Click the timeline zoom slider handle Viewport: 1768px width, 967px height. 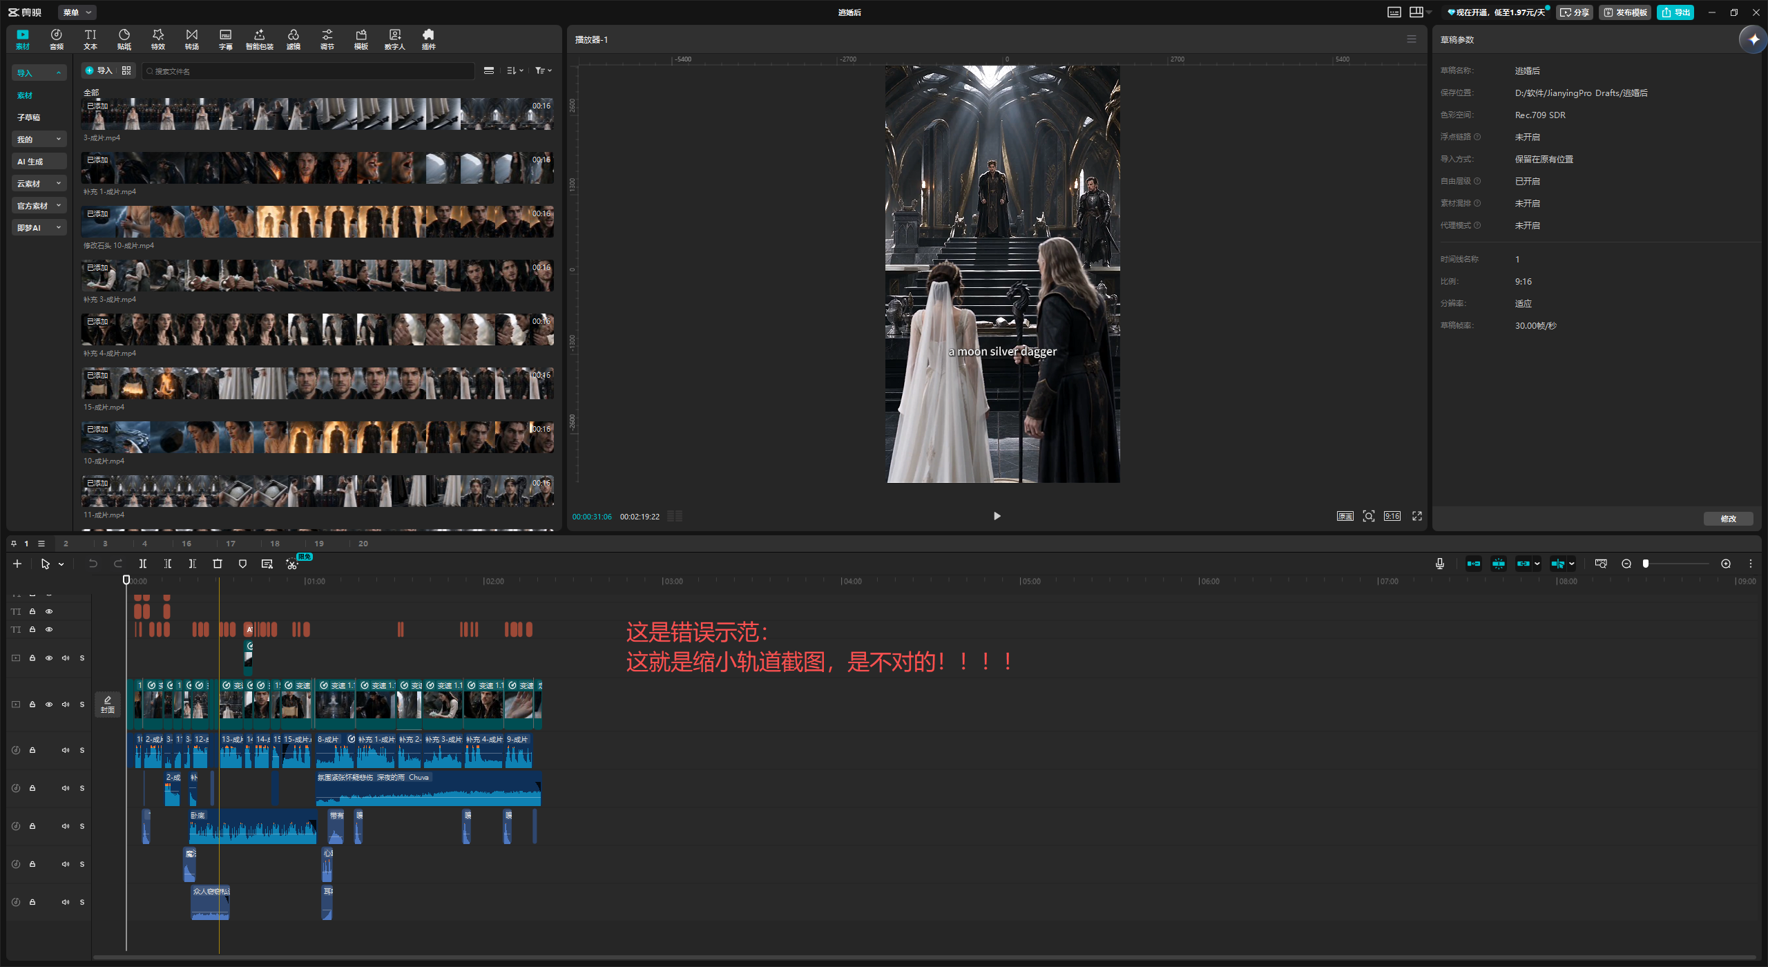(1646, 564)
